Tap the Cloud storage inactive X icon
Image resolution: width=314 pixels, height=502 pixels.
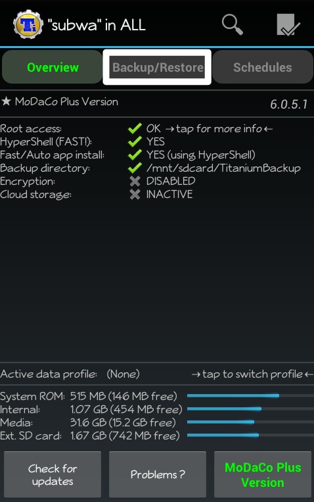[135, 194]
